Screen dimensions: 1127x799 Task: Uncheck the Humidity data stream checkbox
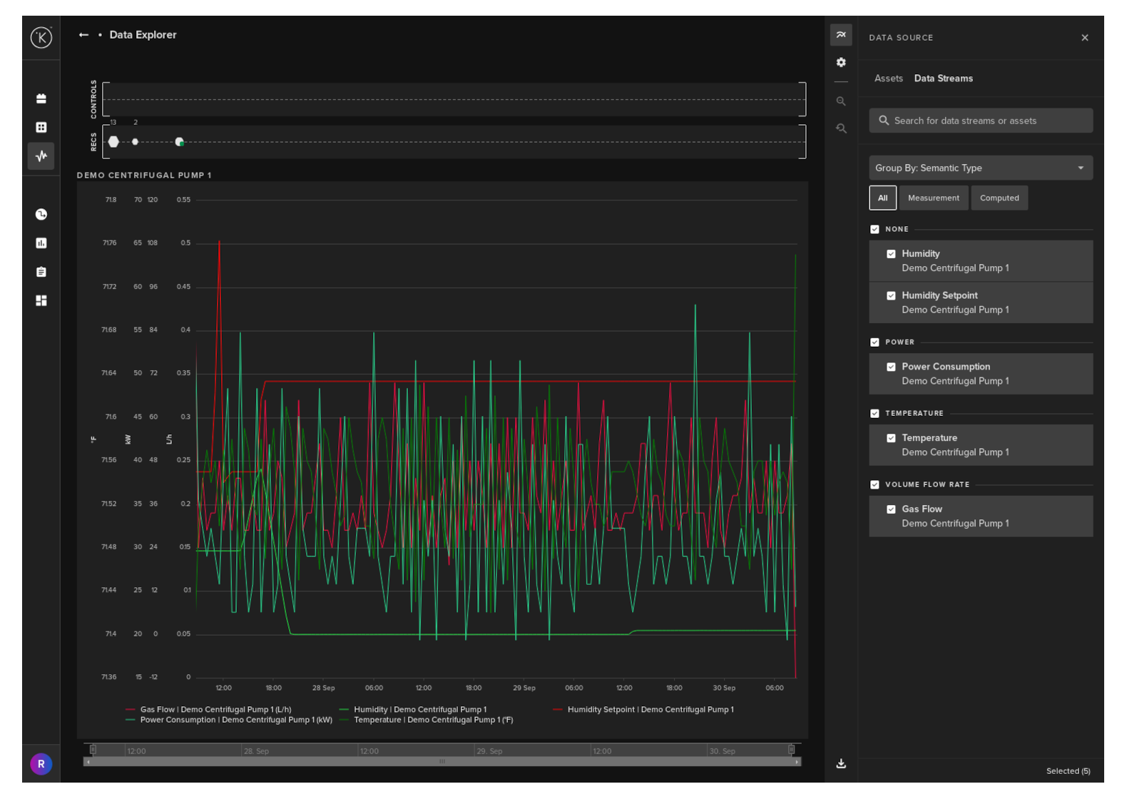tap(891, 254)
